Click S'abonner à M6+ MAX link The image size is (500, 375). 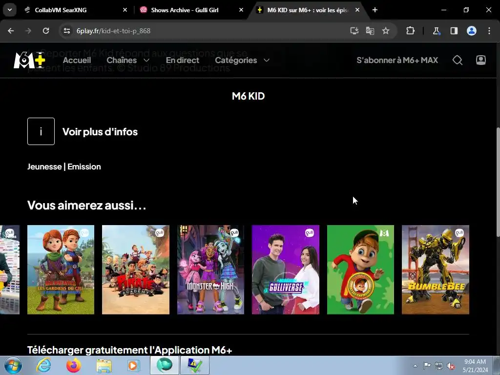397,60
